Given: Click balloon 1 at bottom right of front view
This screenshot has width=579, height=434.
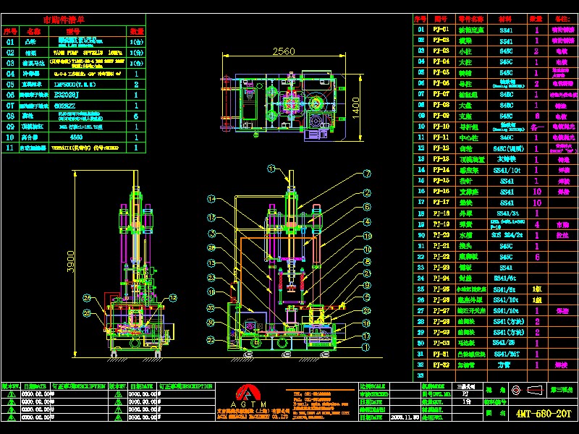Looking at the screenshot, I should 365,347.
